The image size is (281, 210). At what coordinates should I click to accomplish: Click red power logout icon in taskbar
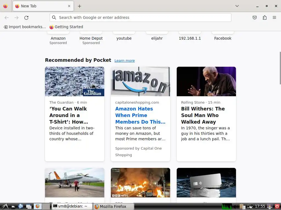tap(277, 206)
